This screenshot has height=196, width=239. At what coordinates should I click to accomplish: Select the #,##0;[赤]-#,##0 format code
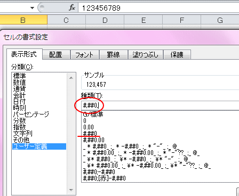pyautogui.click(x=105, y=178)
